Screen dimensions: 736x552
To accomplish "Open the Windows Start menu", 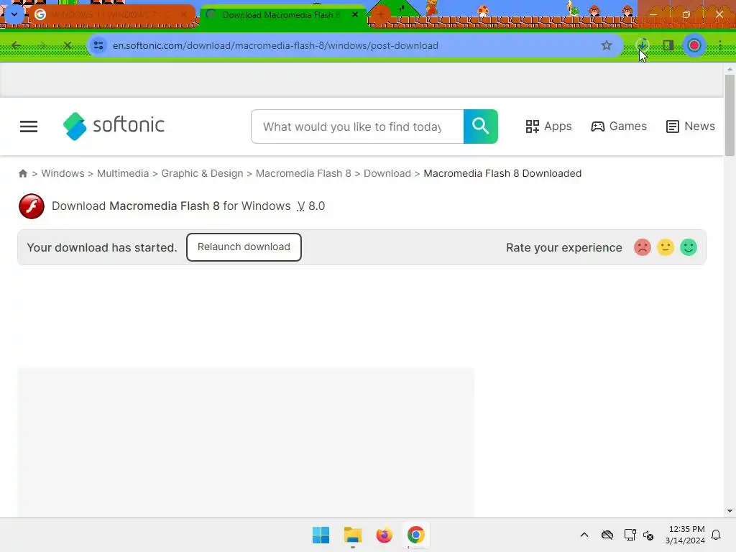I will [321, 535].
